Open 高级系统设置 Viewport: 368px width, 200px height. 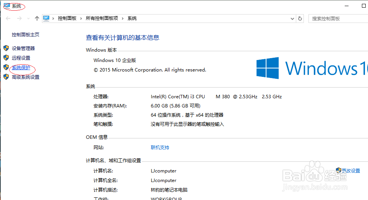tap(26, 77)
